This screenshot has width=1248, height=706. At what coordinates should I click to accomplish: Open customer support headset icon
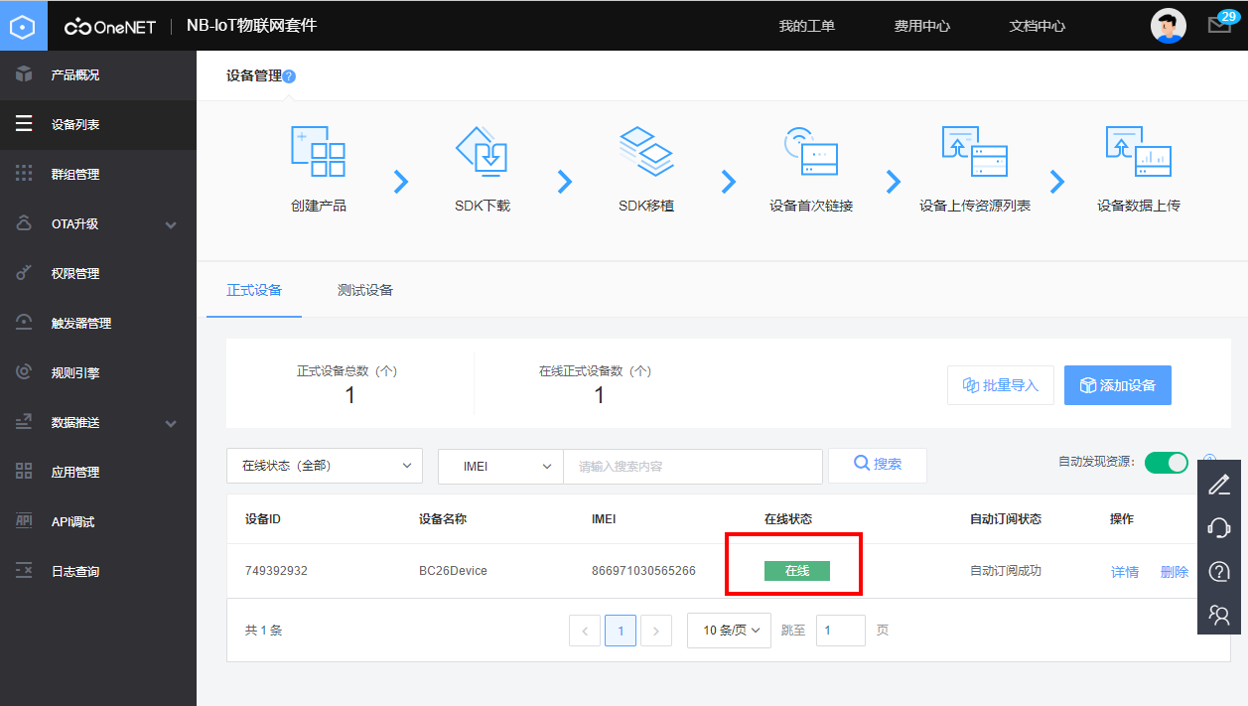point(1219,527)
